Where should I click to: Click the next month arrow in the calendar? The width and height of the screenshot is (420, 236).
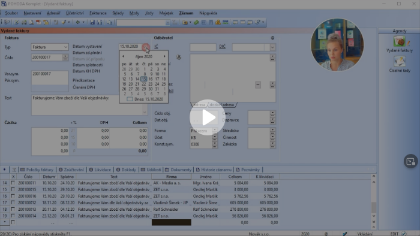(x=164, y=56)
